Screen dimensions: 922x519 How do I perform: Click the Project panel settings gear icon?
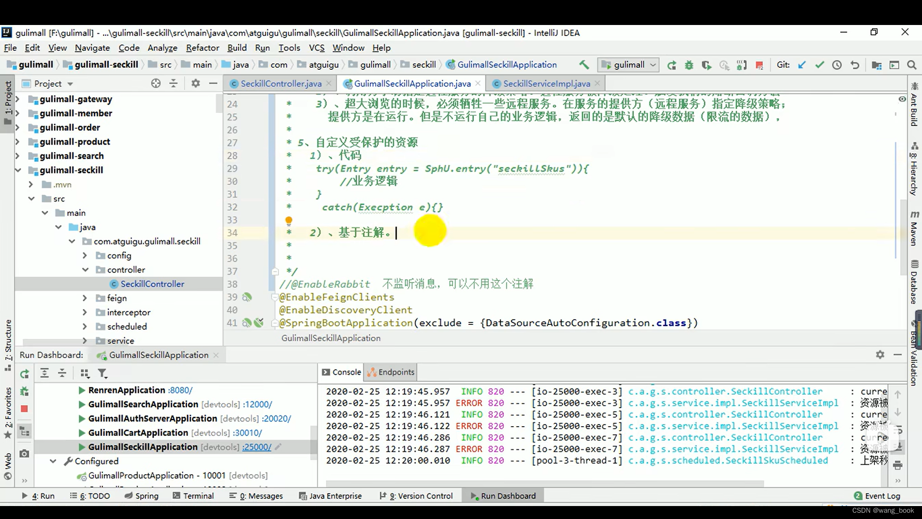tap(195, 83)
